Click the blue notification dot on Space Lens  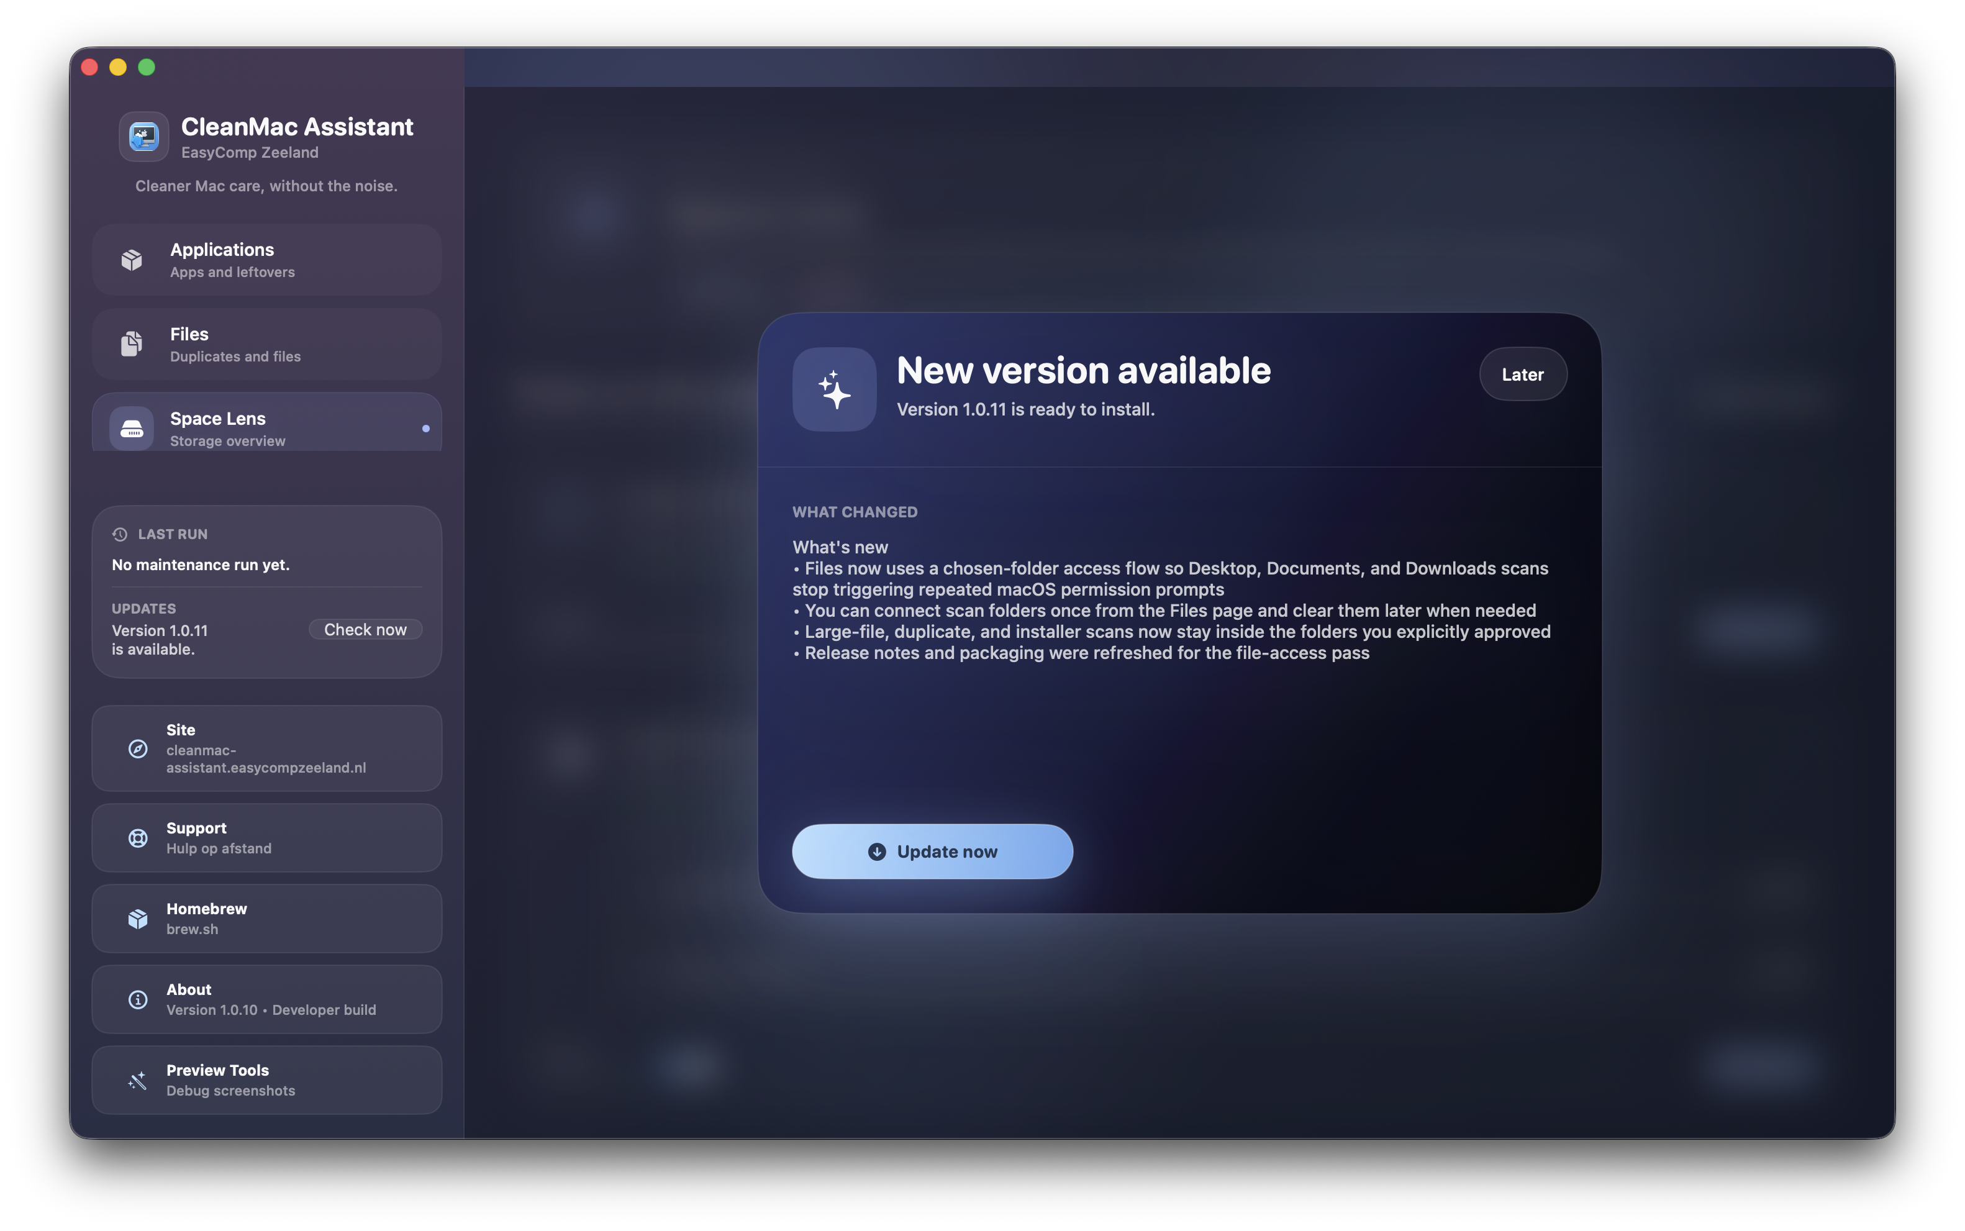(x=425, y=427)
